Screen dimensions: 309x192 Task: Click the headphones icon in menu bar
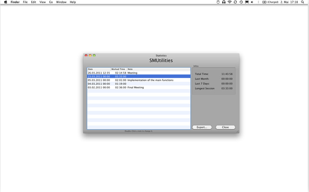[x=224, y=2]
